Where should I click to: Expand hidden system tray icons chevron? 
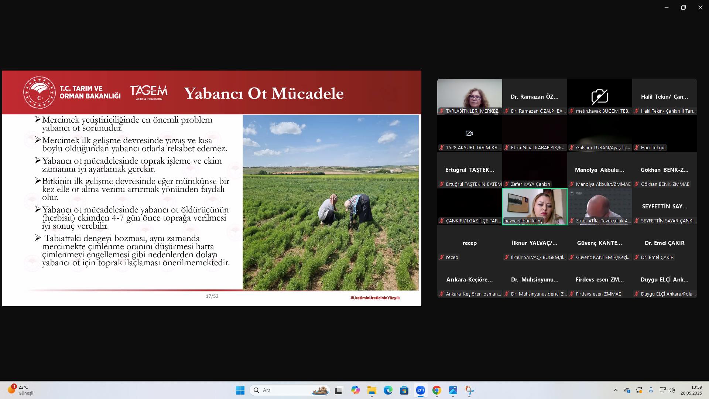click(615, 390)
